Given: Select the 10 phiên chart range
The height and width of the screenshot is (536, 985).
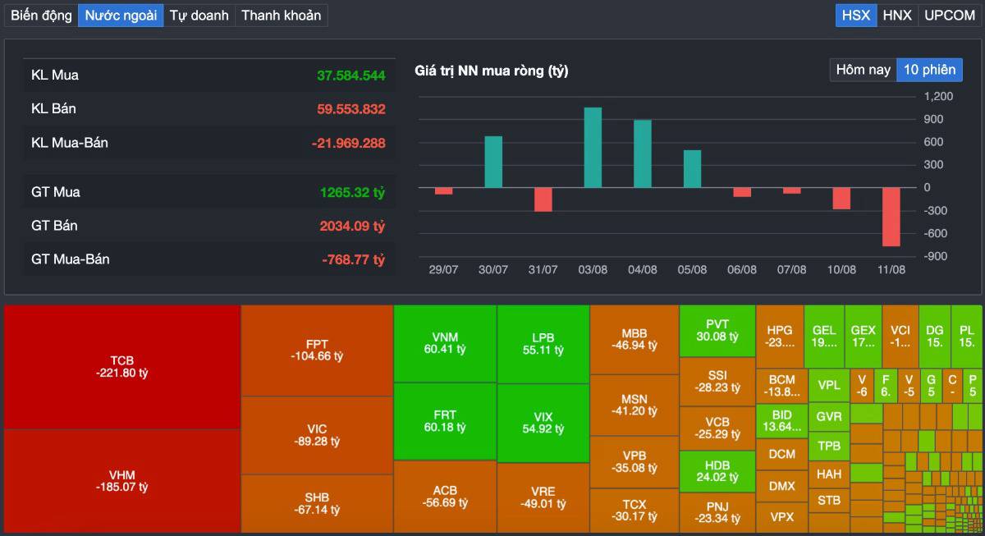Looking at the screenshot, I should pyautogui.click(x=929, y=70).
